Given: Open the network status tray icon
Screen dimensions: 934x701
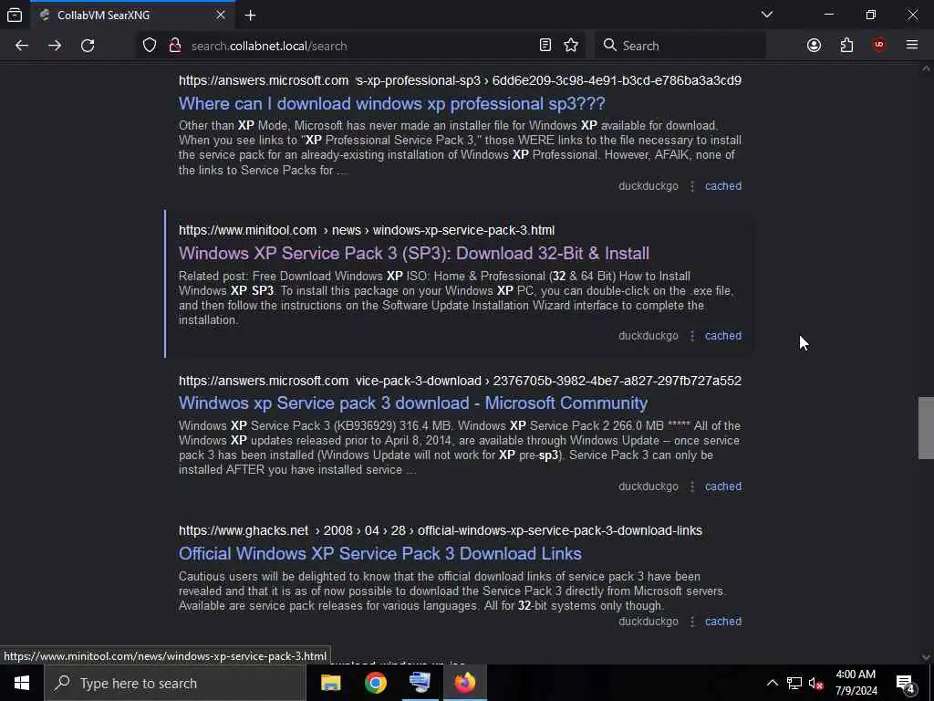Looking at the screenshot, I should click(794, 683).
